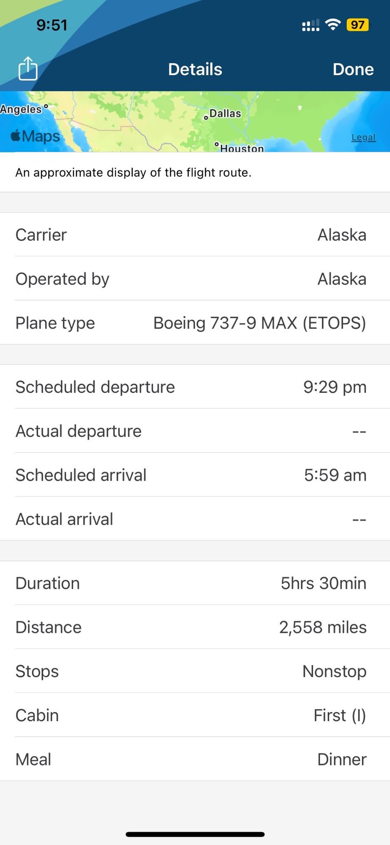Tap Done to close details
The image size is (390, 845).
pyautogui.click(x=353, y=70)
